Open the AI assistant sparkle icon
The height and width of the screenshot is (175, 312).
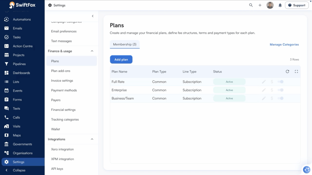tap(306, 170)
